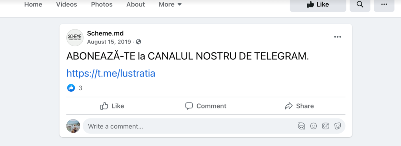Like the Telegram channel post
This screenshot has height=146, width=401.
112,106
